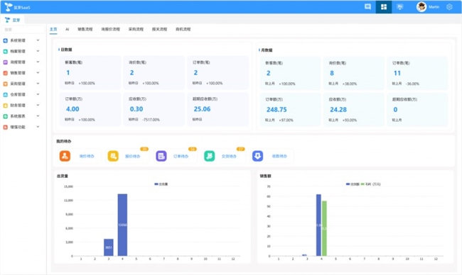Open the 收款待办 link
The width and height of the screenshot is (462, 275).
(279, 157)
